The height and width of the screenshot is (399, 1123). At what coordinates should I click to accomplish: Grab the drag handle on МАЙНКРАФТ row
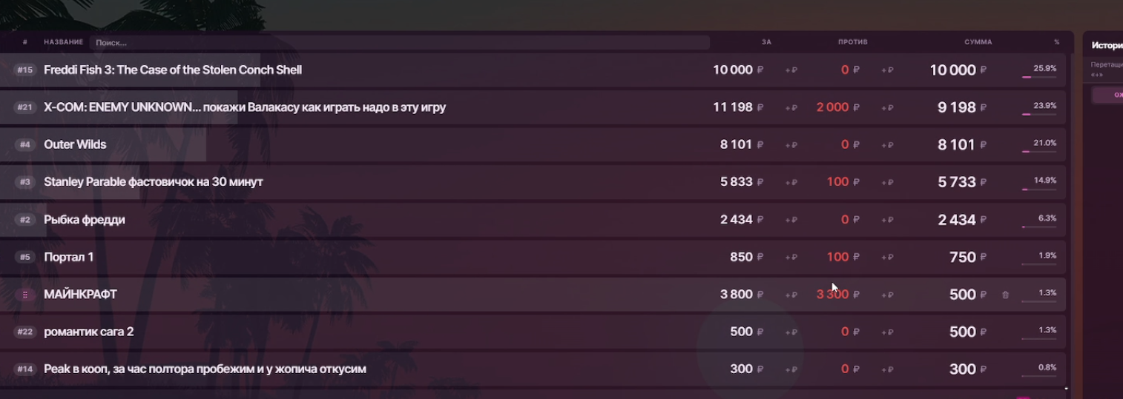click(x=25, y=295)
